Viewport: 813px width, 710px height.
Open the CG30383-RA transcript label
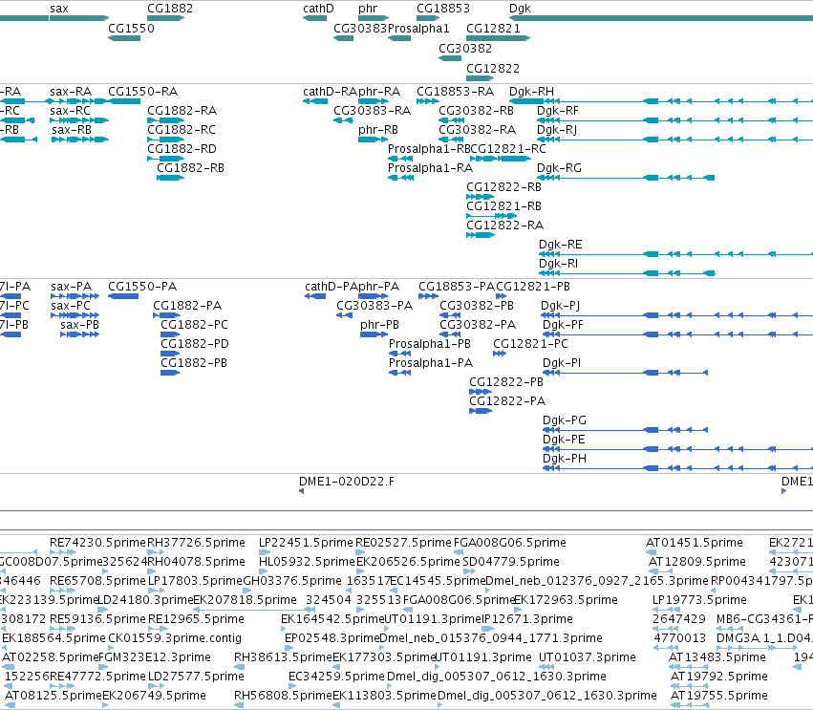(372, 111)
